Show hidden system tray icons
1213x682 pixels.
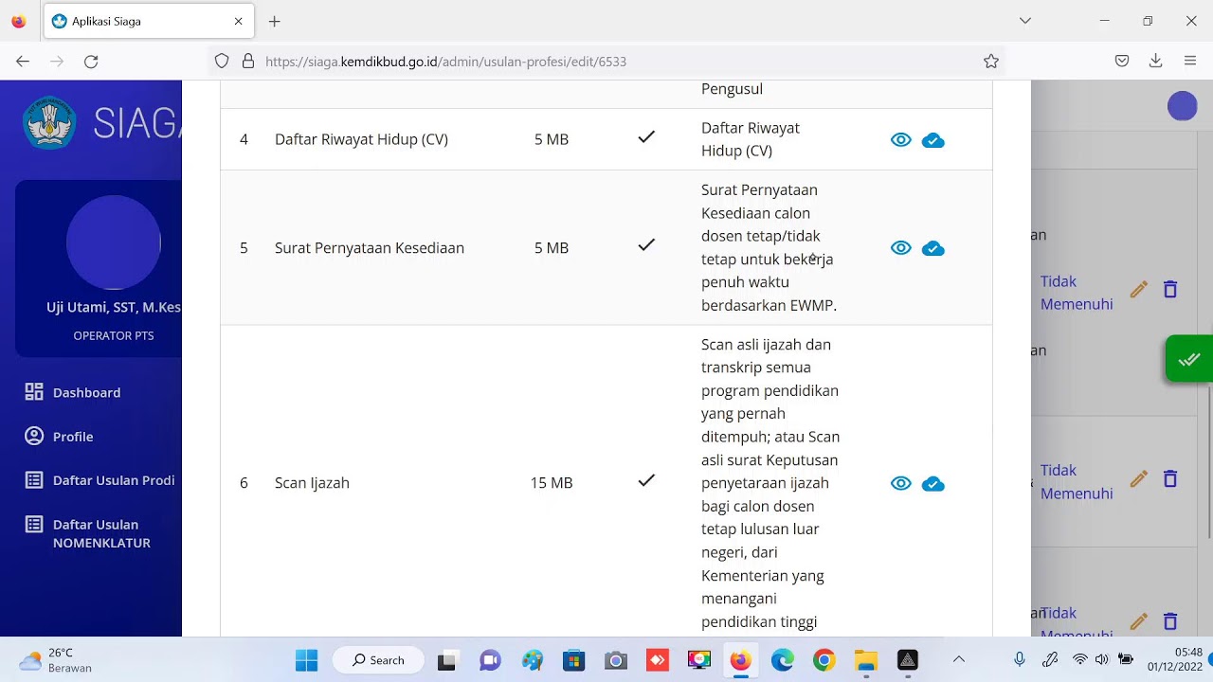click(958, 659)
